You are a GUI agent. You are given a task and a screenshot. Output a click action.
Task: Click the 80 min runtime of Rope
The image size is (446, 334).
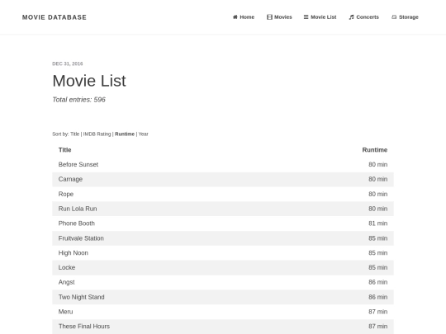click(377, 194)
